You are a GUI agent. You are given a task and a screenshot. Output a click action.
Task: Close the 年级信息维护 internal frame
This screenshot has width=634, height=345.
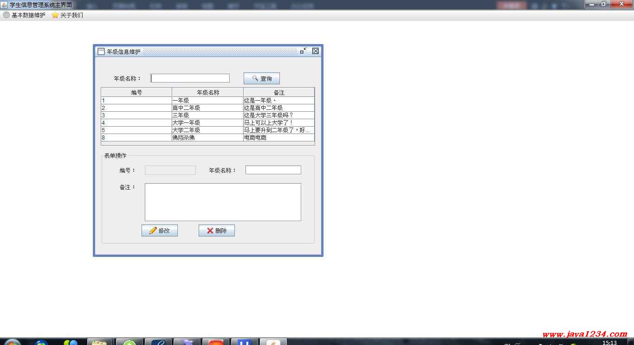(x=316, y=51)
